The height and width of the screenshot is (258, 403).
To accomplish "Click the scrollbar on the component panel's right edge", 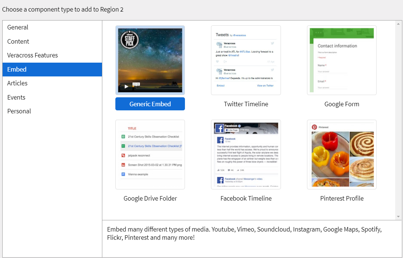I will click(398, 112).
